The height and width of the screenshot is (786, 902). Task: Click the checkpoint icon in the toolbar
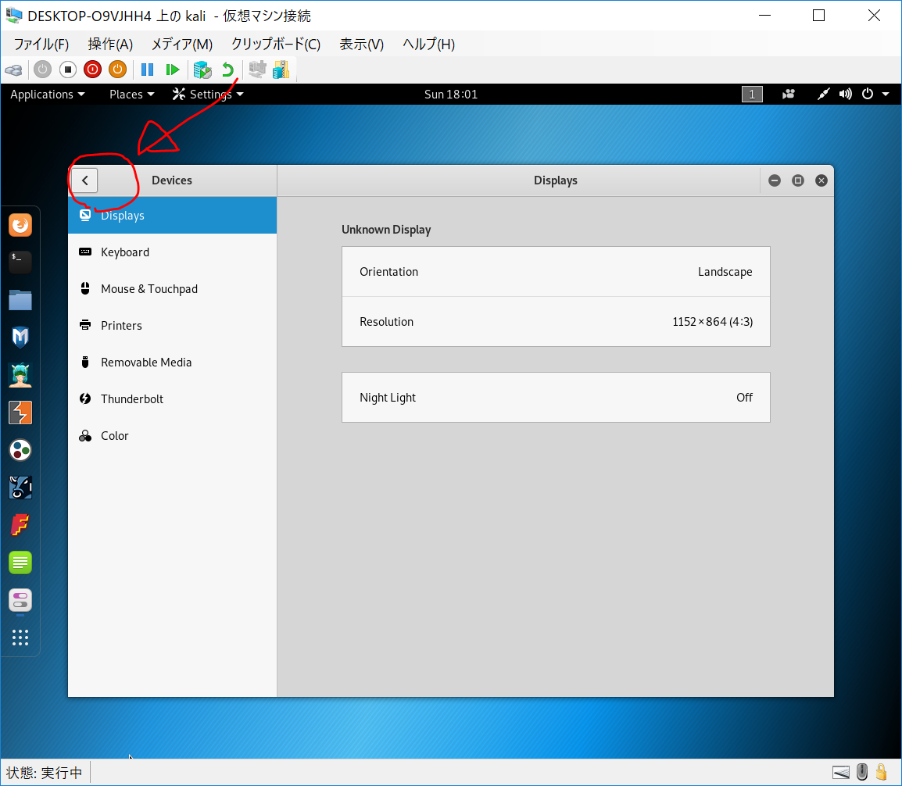[202, 70]
